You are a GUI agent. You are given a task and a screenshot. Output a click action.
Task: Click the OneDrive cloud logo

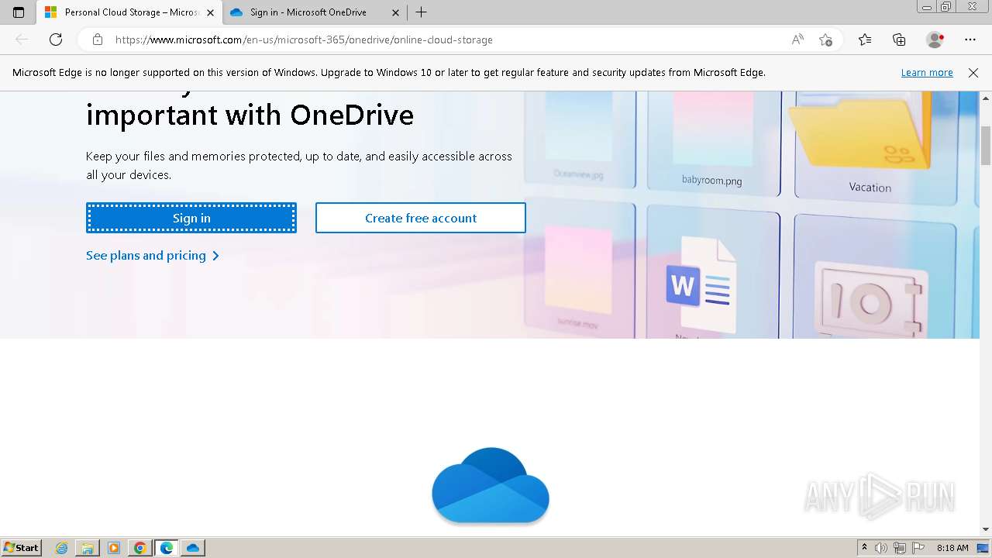[491, 486]
